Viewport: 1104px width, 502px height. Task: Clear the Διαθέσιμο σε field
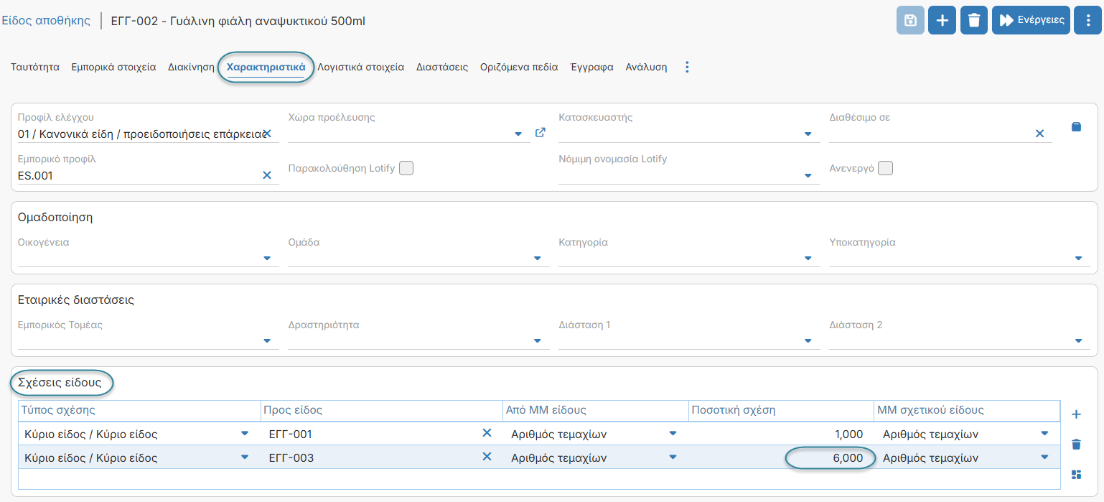tap(1039, 134)
